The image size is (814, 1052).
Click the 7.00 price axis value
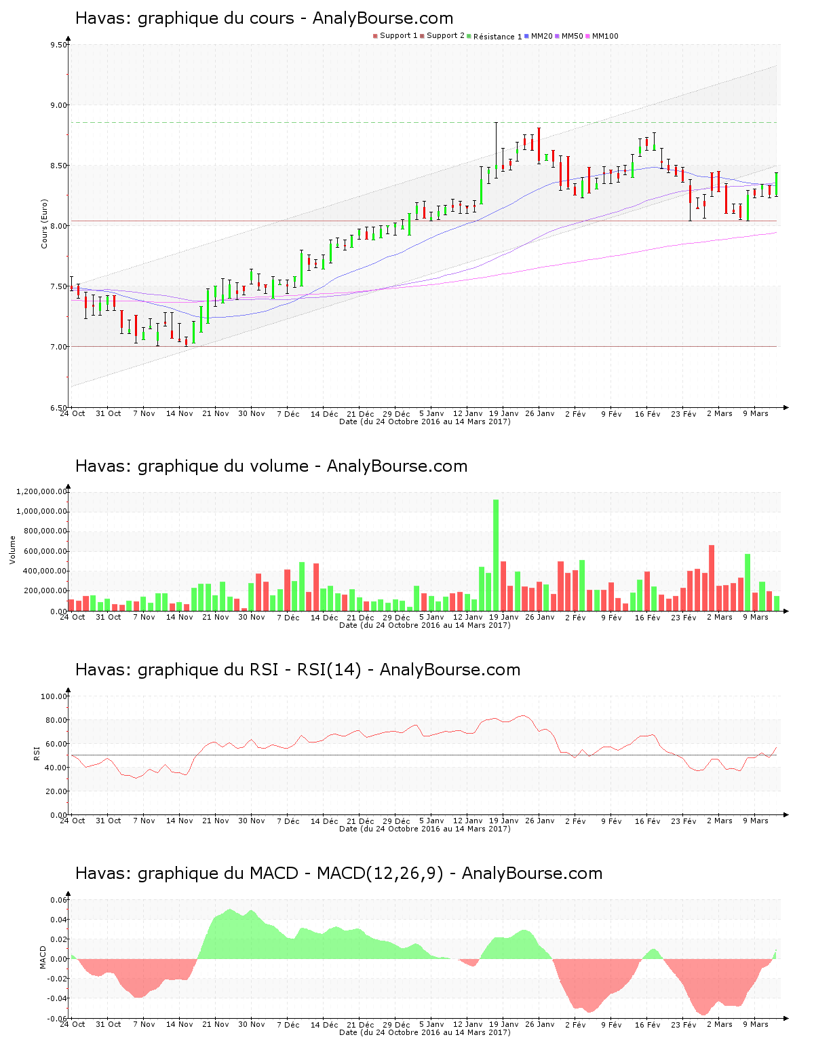coord(58,347)
